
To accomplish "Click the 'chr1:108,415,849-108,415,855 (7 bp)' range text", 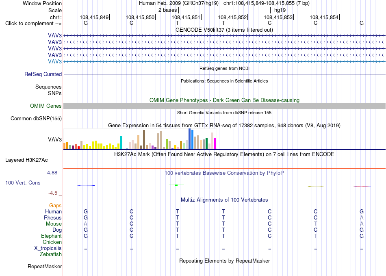I will [x=267, y=3].
